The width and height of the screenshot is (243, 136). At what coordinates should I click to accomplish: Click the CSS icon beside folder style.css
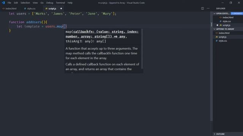(x=217, y=41)
